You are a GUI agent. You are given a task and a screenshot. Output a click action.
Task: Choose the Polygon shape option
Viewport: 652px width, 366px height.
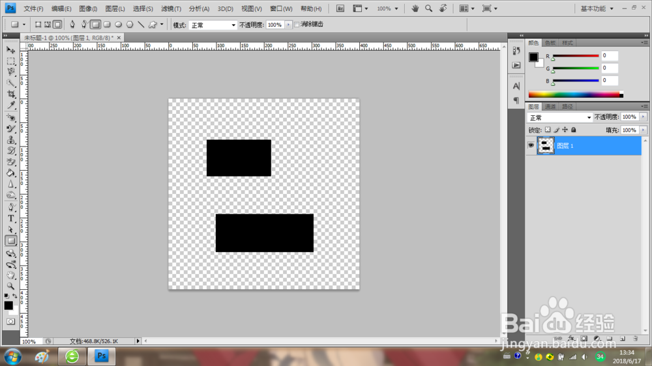[130, 25]
